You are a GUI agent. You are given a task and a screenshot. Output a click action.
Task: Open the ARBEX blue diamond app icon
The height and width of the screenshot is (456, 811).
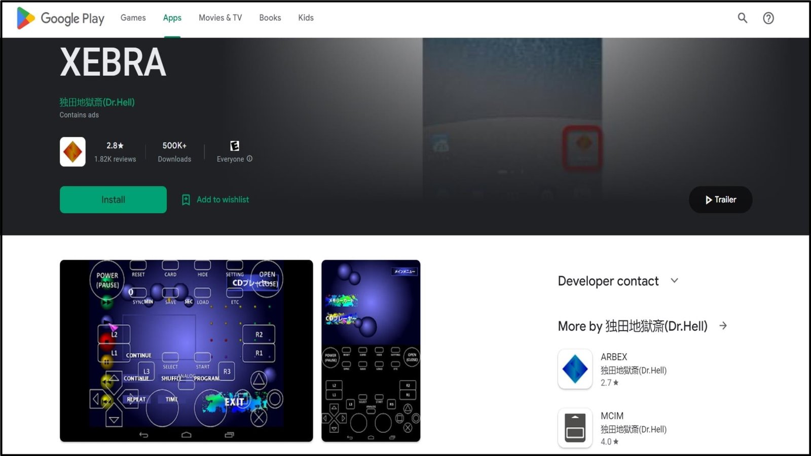[x=575, y=369]
